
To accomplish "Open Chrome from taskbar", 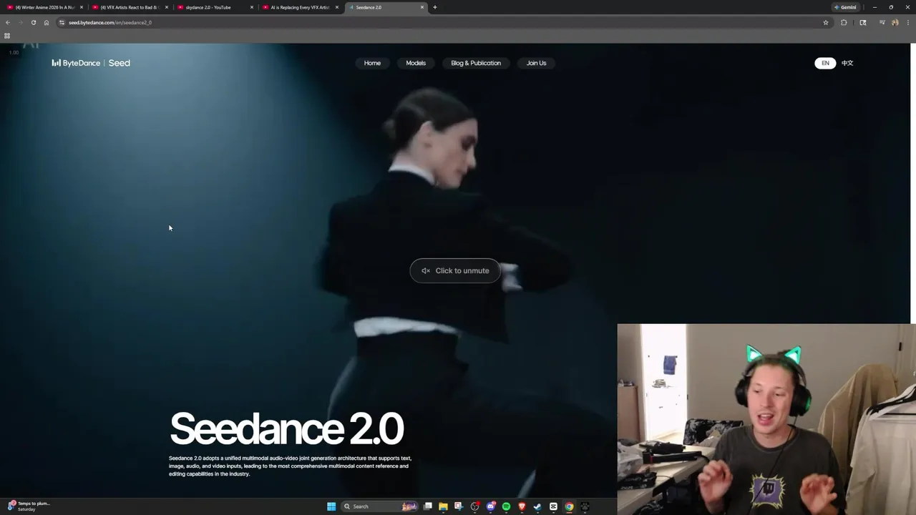I will pyautogui.click(x=569, y=506).
